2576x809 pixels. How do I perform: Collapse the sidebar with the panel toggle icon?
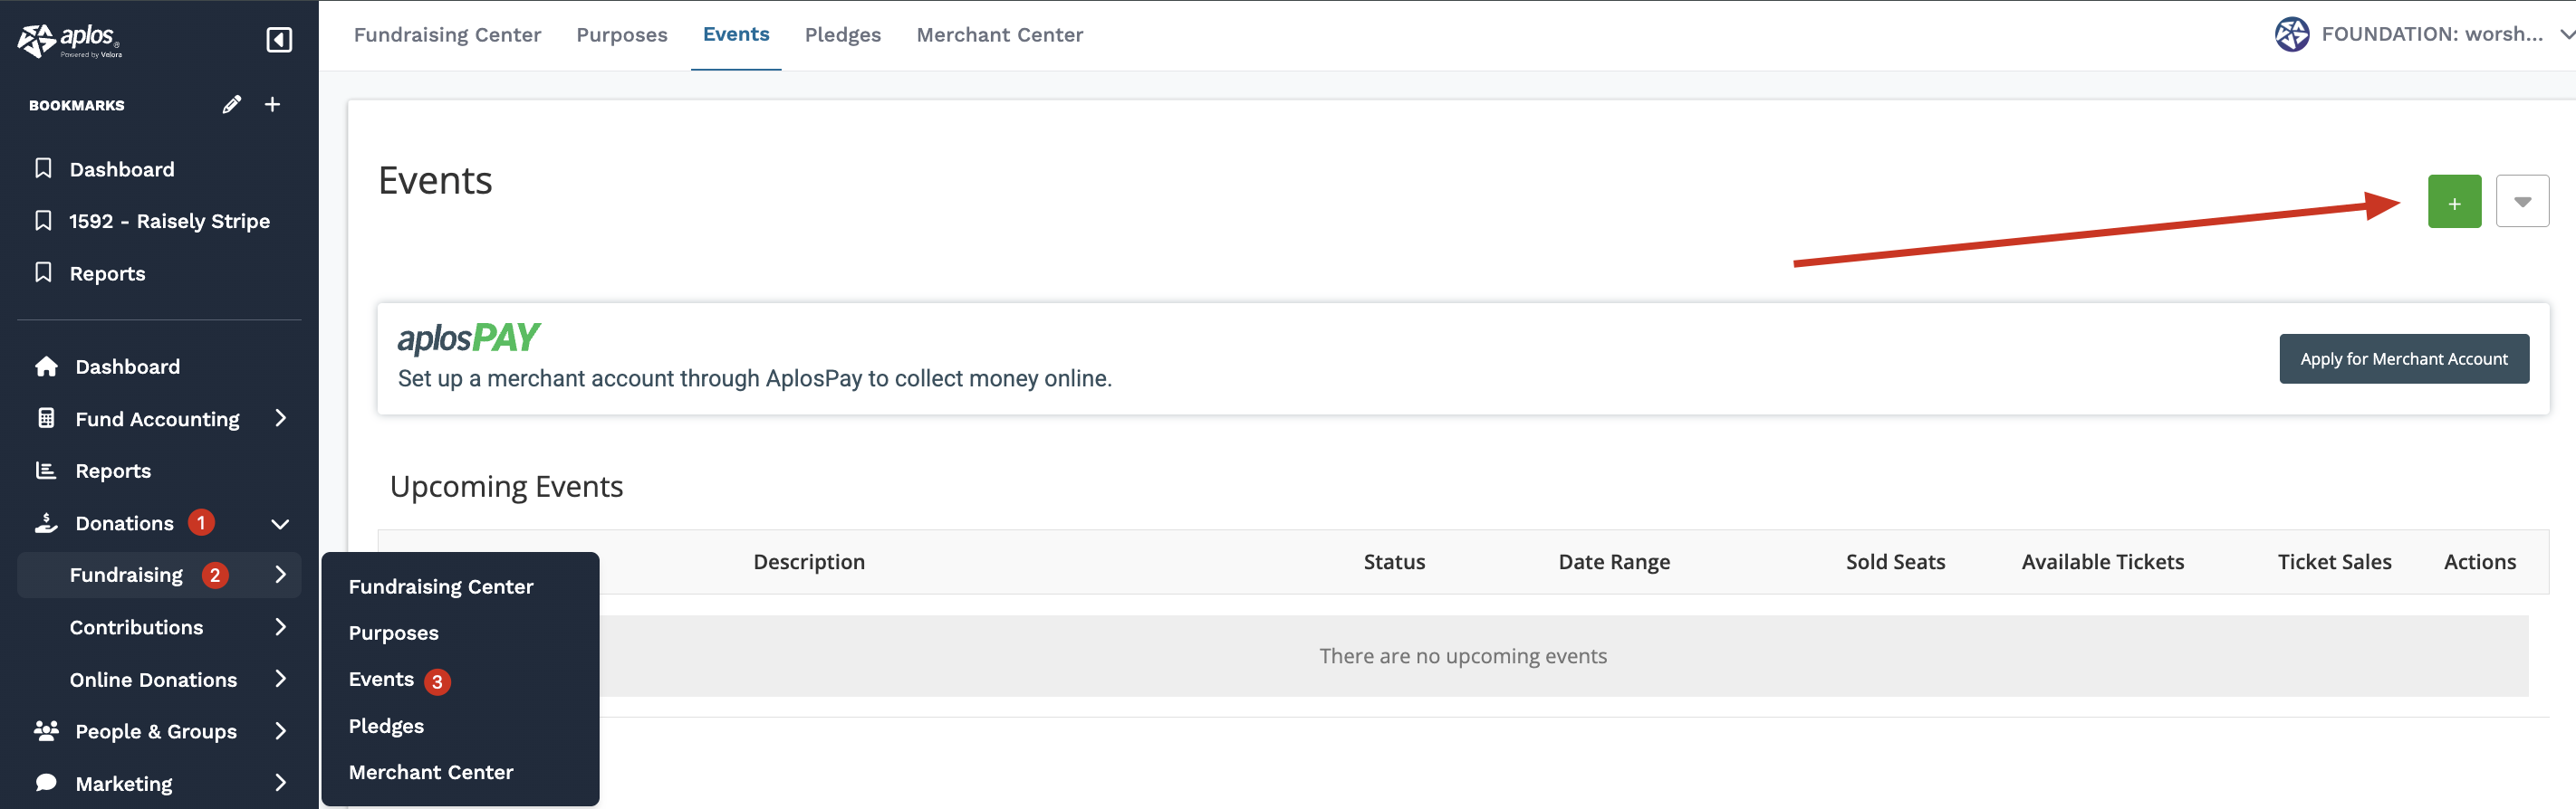[x=279, y=40]
